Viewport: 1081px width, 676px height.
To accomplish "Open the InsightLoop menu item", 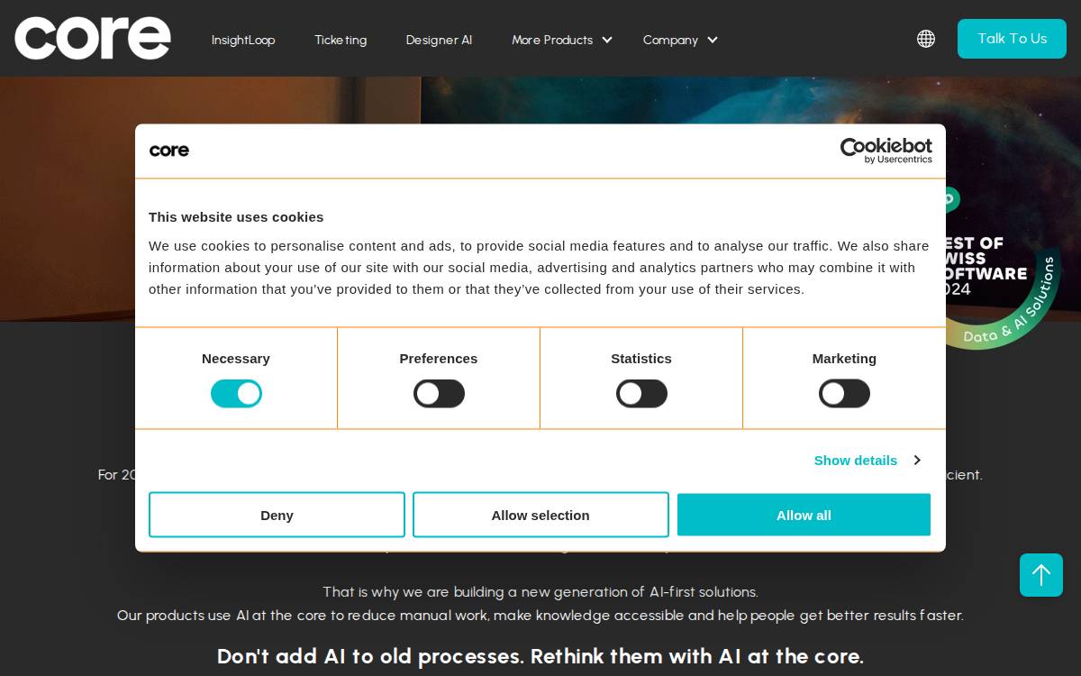I will [243, 40].
